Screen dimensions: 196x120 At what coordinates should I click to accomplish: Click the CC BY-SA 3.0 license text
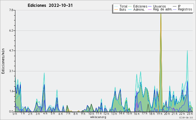186,118
